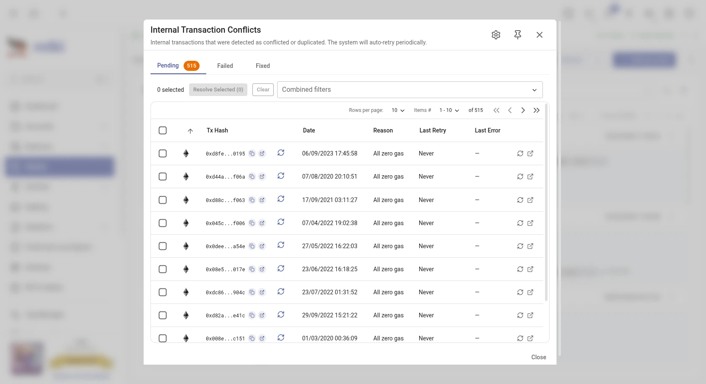Click the Ethereum icon on the first row

186,153
